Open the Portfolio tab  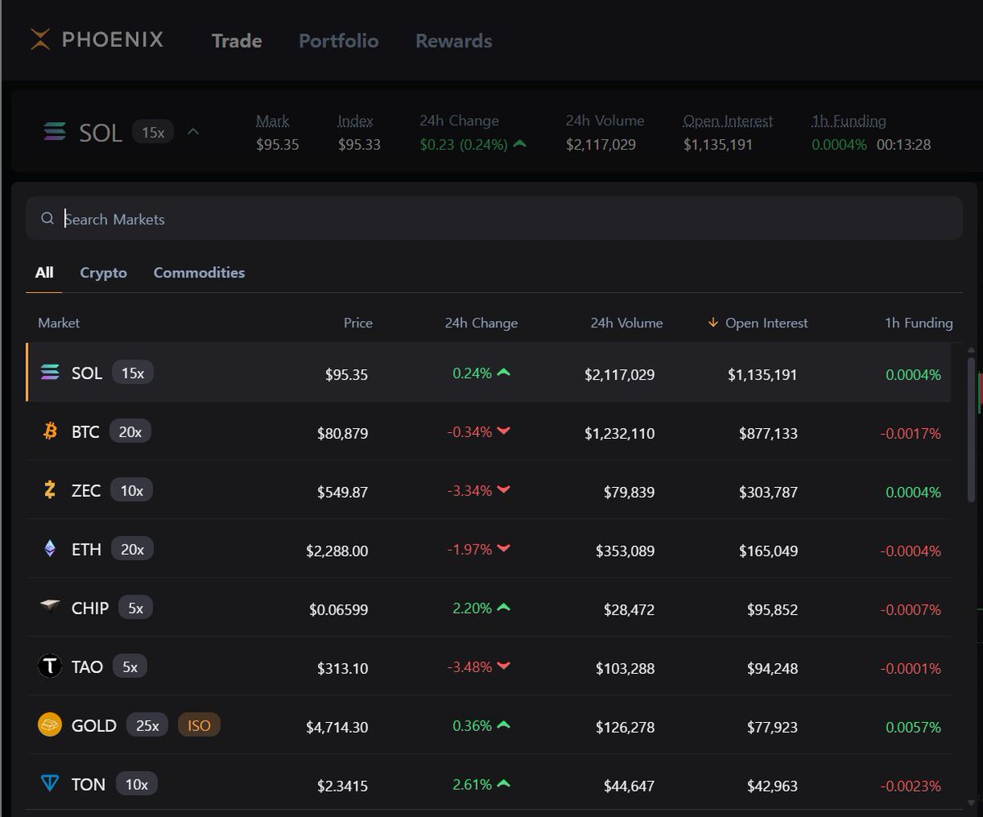338,41
